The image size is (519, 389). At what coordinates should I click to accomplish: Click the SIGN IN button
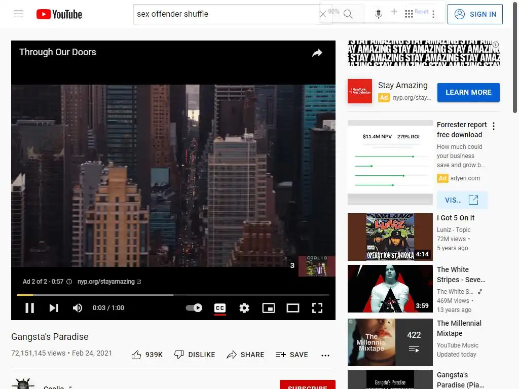point(475,14)
